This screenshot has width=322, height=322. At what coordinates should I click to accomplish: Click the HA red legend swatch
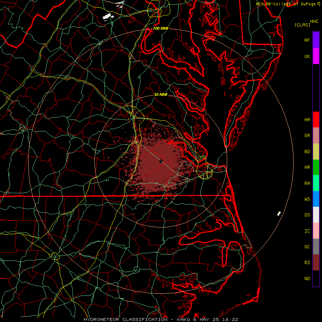coord(316,119)
